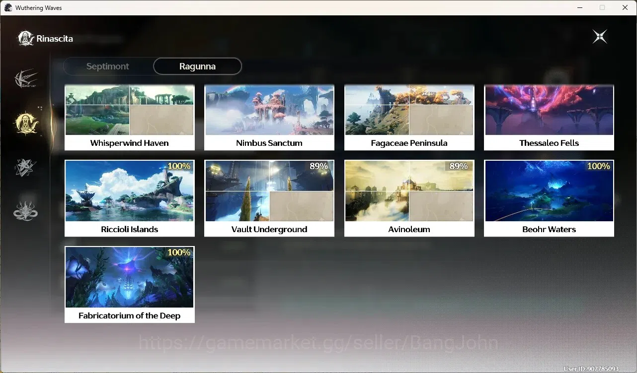
Task: Click the Rinascita region title text
Action: pos(55,39)
